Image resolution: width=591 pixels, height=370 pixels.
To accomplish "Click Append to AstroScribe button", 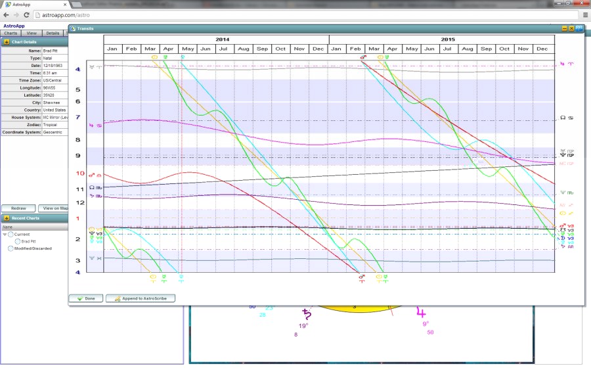I will 140,298.
